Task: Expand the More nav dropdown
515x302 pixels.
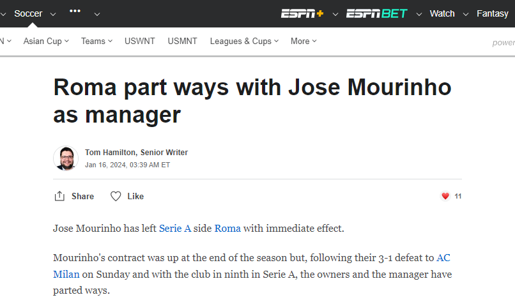Action: pos(304,41)
